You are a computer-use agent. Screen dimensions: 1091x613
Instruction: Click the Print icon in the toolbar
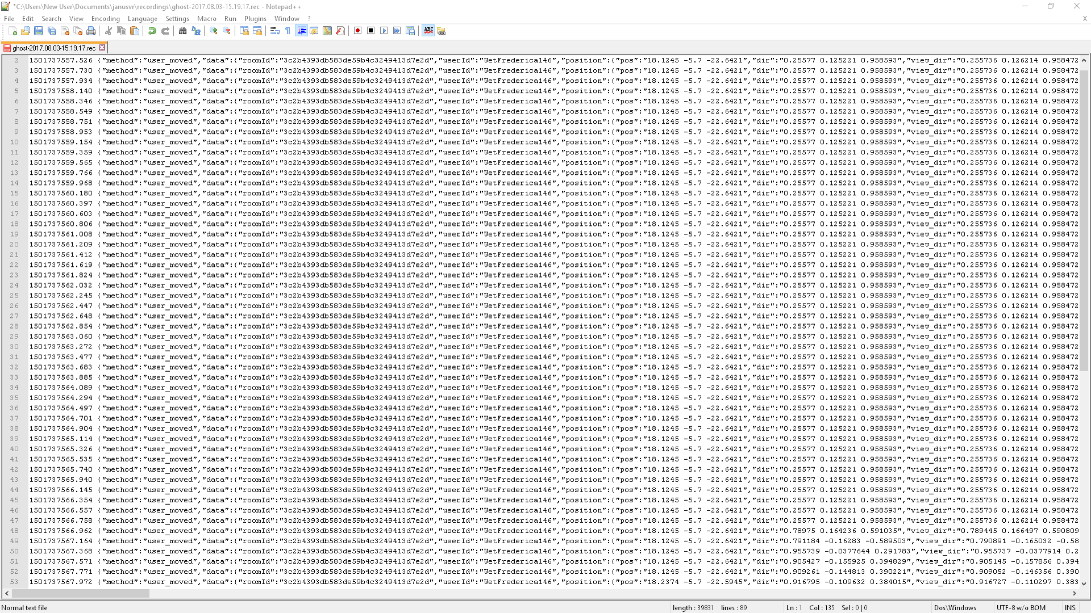pos(91,31)
